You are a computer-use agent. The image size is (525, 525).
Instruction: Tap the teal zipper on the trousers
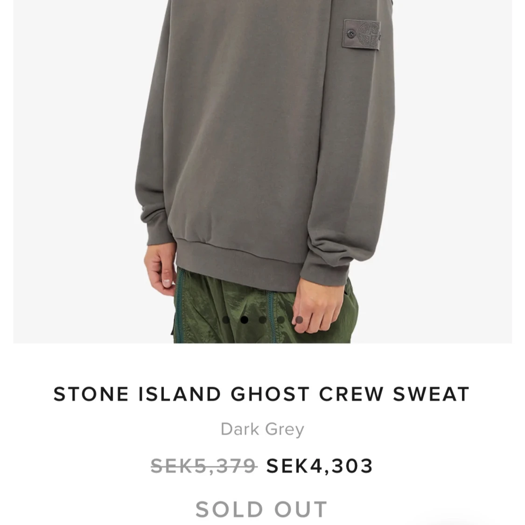[178, 305]
